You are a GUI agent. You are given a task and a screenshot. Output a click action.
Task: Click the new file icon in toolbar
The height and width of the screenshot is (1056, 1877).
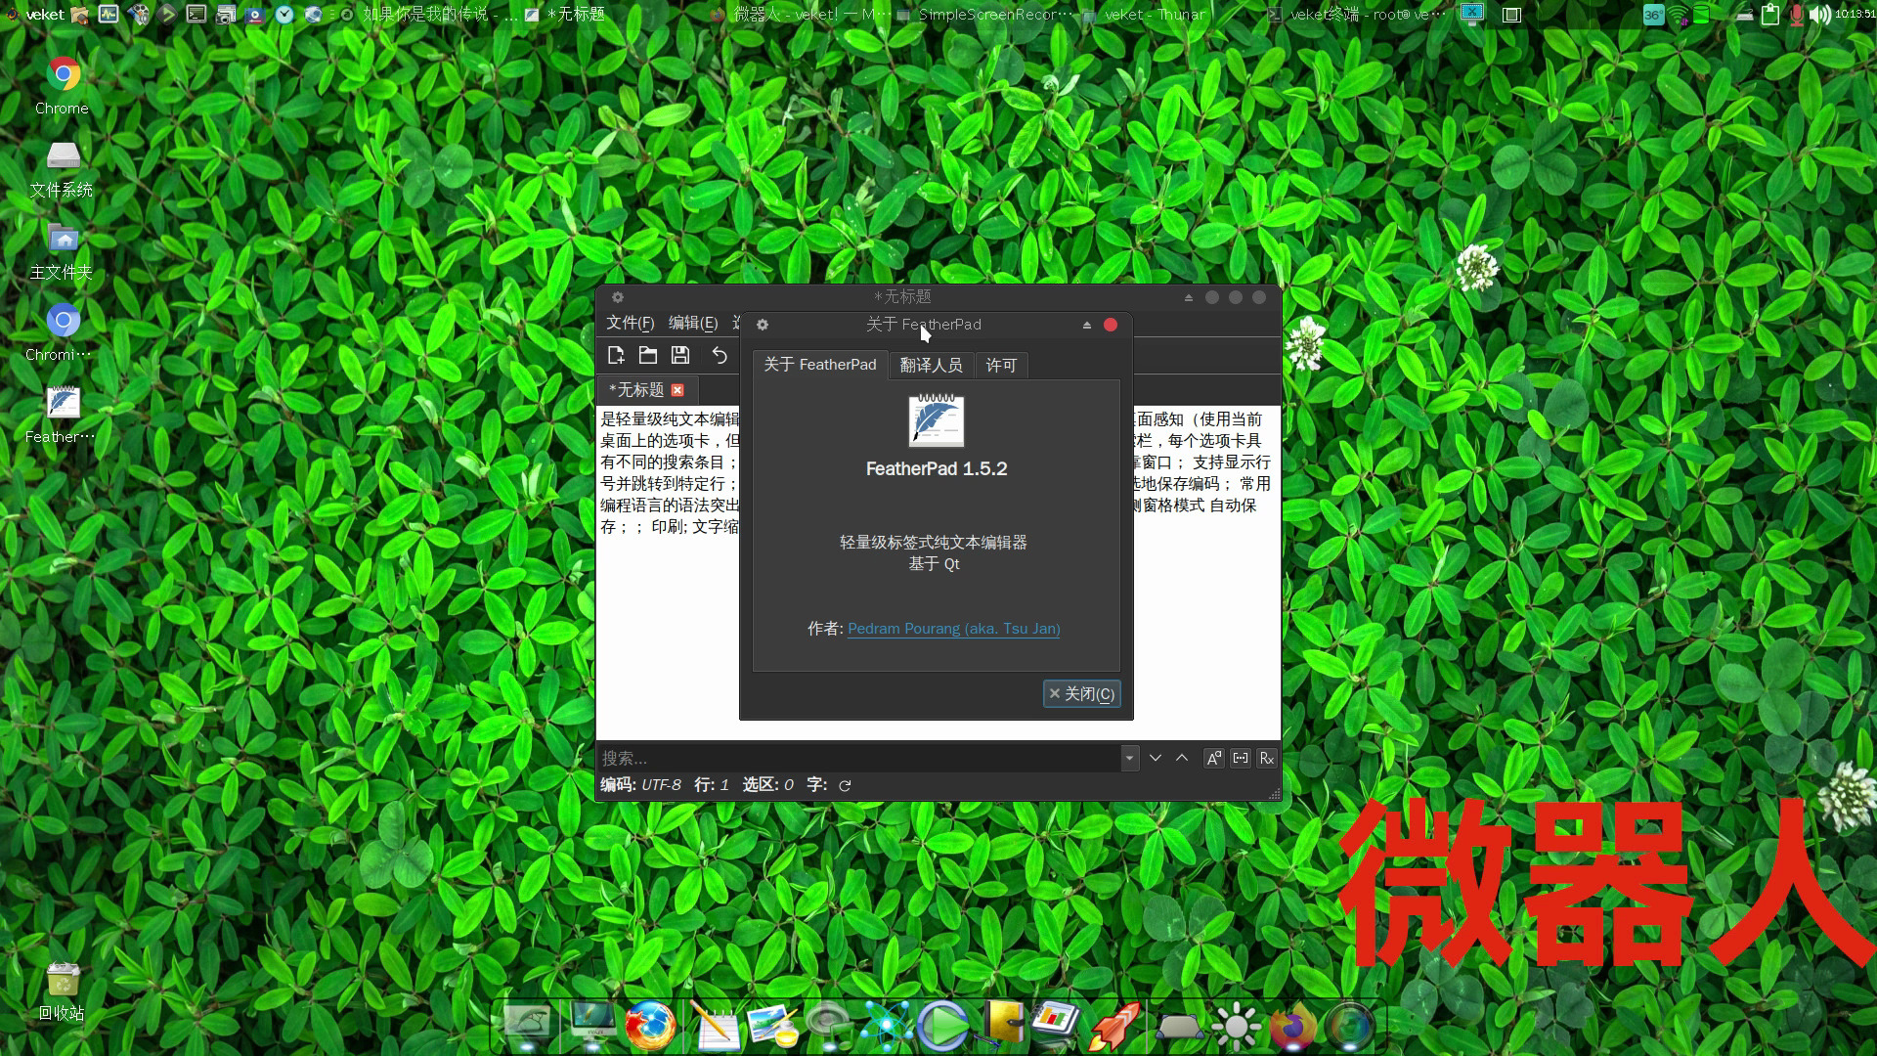click(616, 356)
